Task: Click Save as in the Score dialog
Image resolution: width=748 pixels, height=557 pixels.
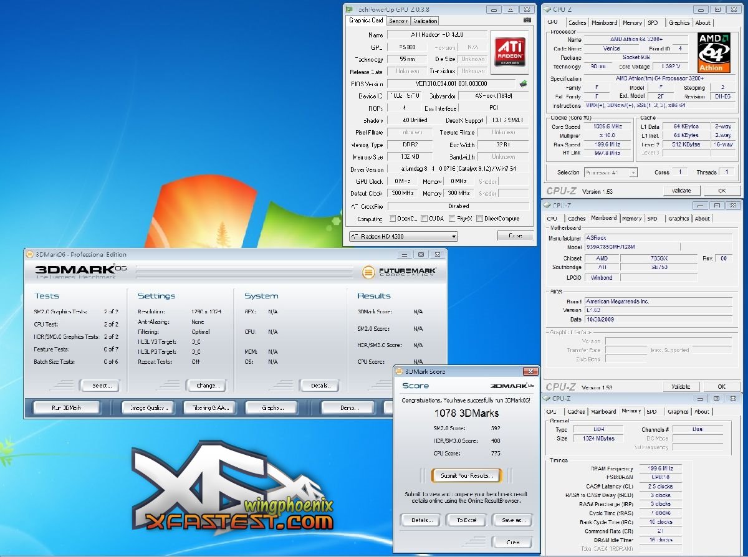Action: (x=512, y=520)
